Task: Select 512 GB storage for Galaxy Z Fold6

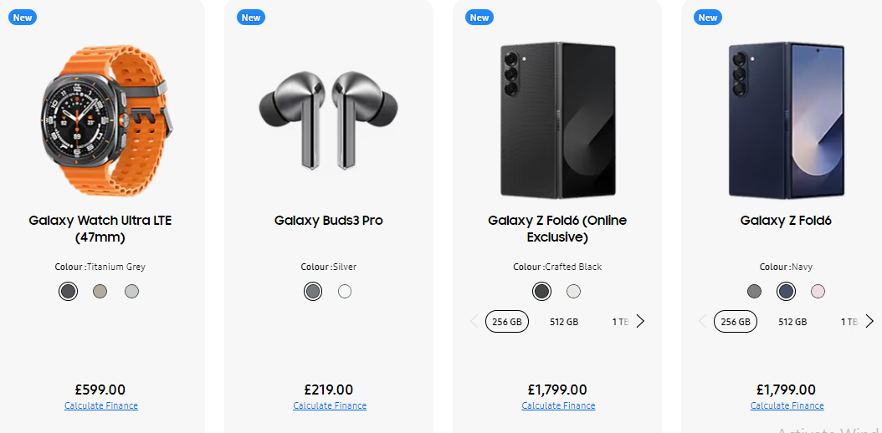Action: (792, 322)
